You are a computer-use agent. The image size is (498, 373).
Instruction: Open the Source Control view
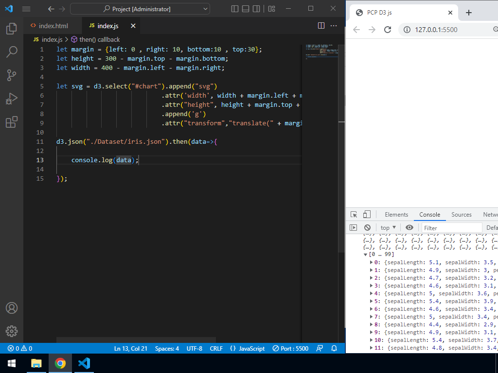[12, 75]
